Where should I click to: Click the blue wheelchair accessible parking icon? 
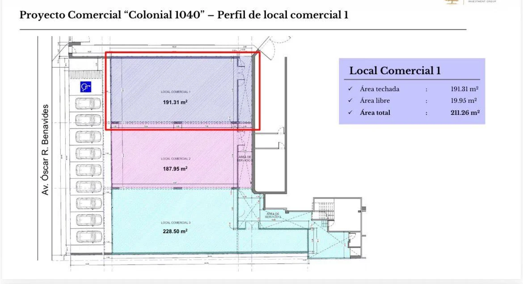pyautogui.click(x=86, y=87)
